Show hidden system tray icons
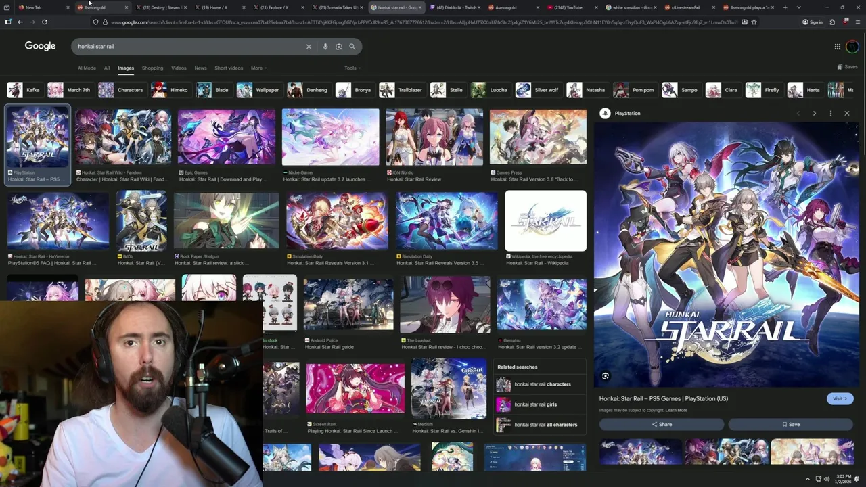Screen dimensions: 866x487 click(x=807, y=479)
